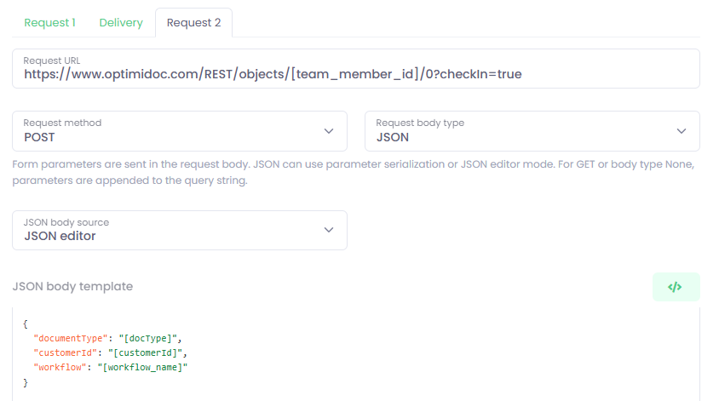Screen dimensions: 719x401
Task: Open the Request method dropdown showing POST
Action: coord(179,131)
